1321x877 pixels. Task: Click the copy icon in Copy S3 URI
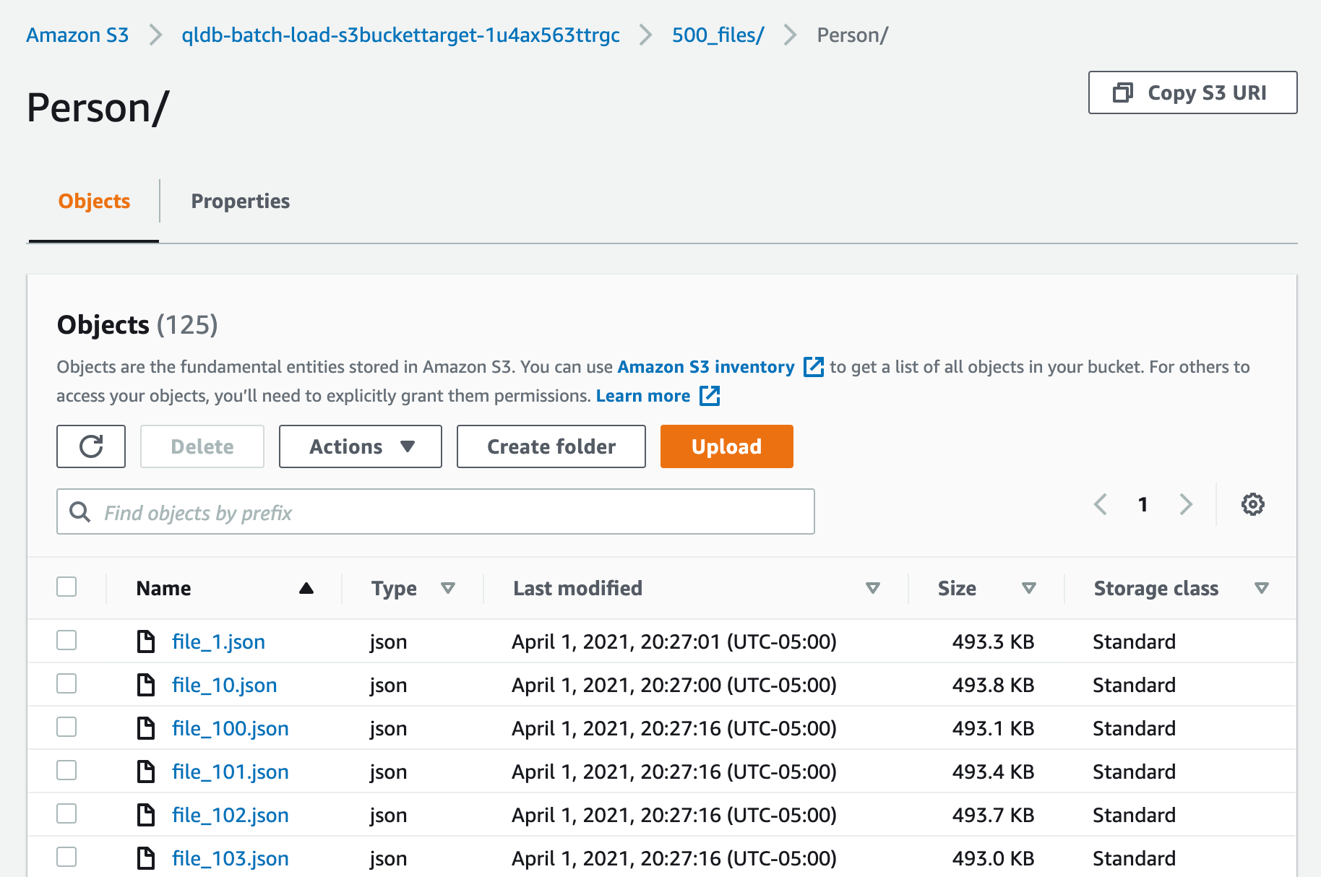1122,92
